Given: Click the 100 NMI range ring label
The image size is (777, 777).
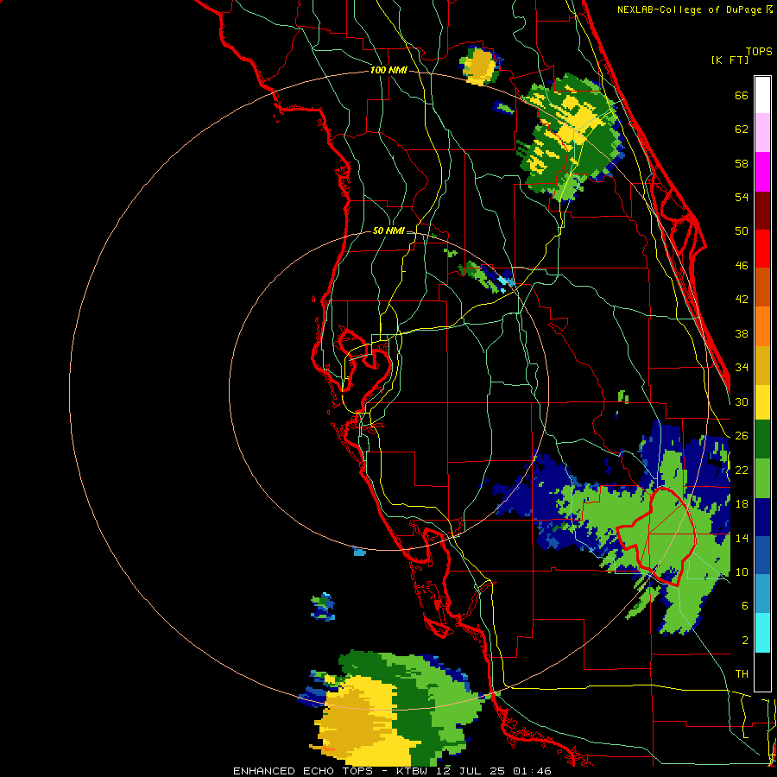Looking at the screenshot, I should [388, 71].
